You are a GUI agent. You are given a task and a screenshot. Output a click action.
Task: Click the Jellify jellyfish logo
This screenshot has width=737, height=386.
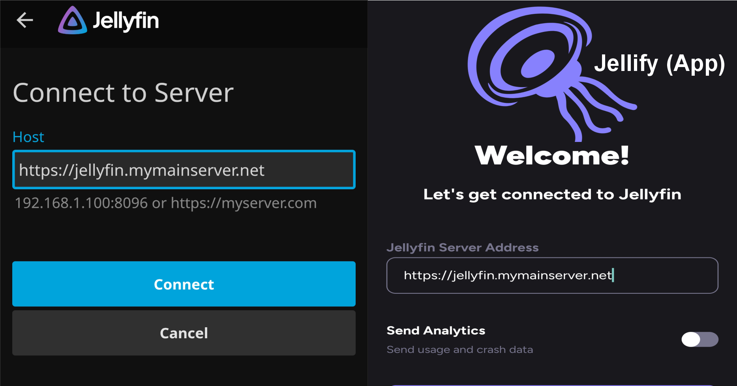click(551, 74)
